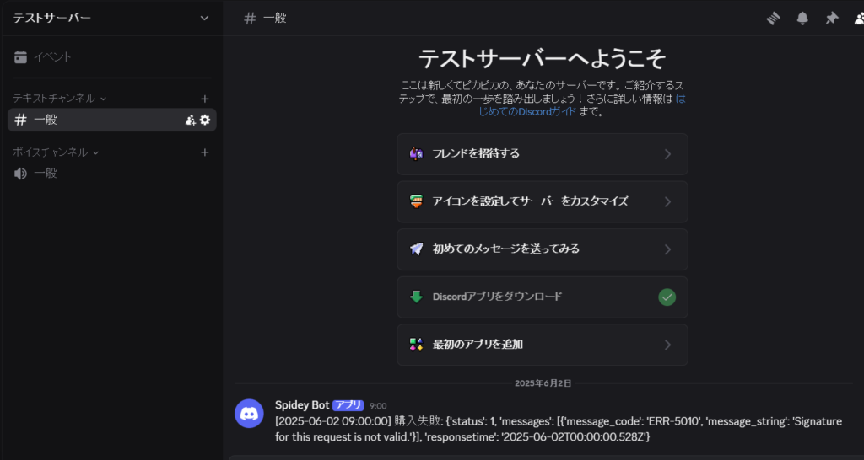Click the アイコンを設定 customize card icon
The image size is (864, 460).
417,201
